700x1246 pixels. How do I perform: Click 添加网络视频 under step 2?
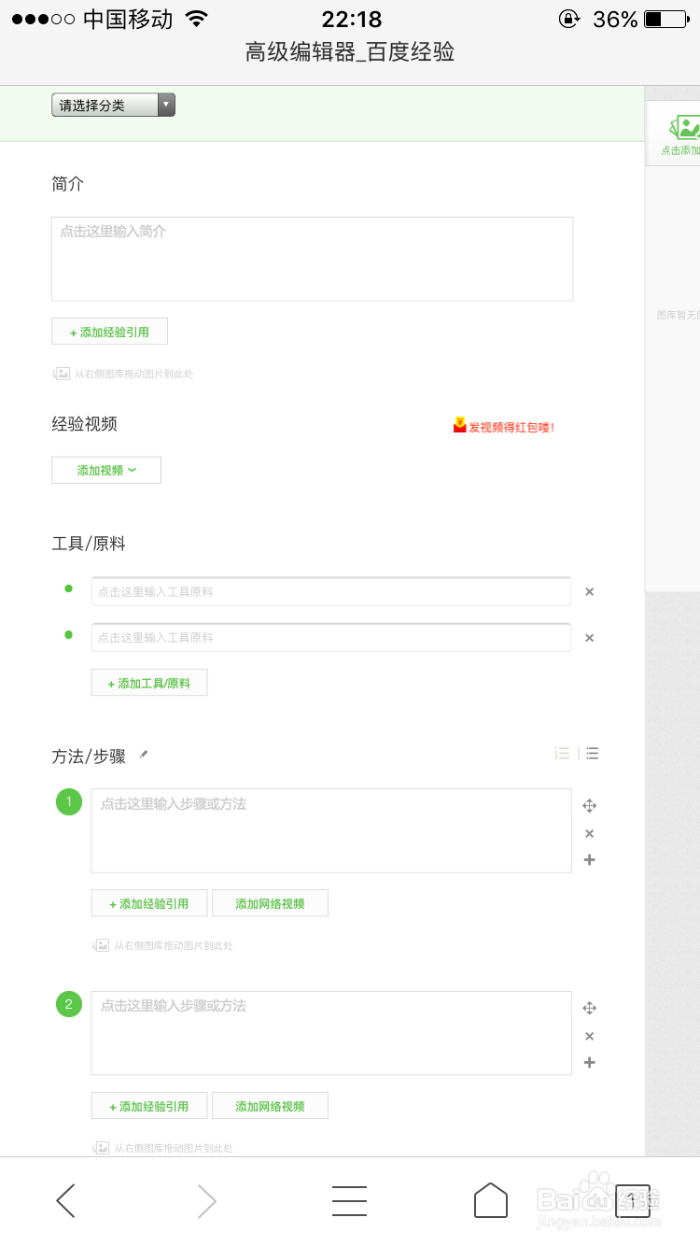coord(270,1106)
